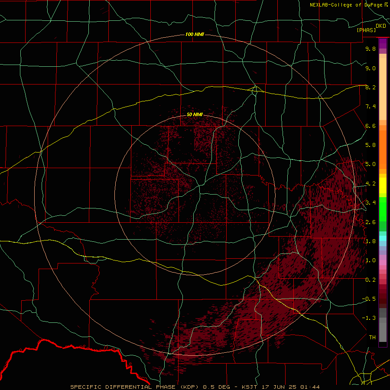Click the -1.3 value on color scale
Viewport: 390px width, 390px height.
click(369, 318)
